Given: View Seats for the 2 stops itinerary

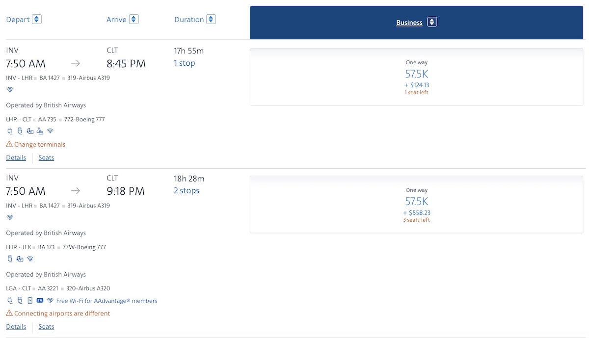Looking at the screenshot, I should pos(46,326).
